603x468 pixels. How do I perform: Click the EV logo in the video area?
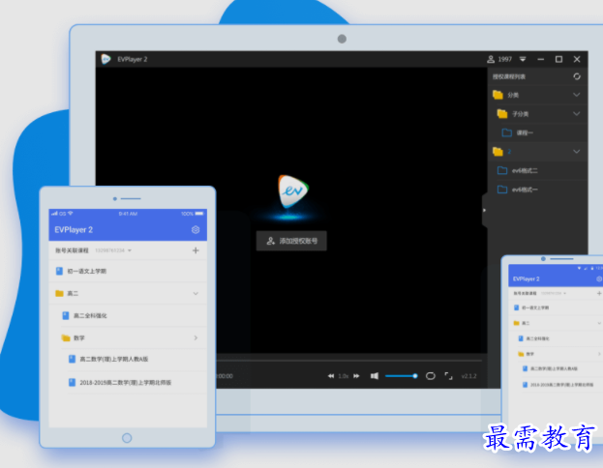(293, 191)
